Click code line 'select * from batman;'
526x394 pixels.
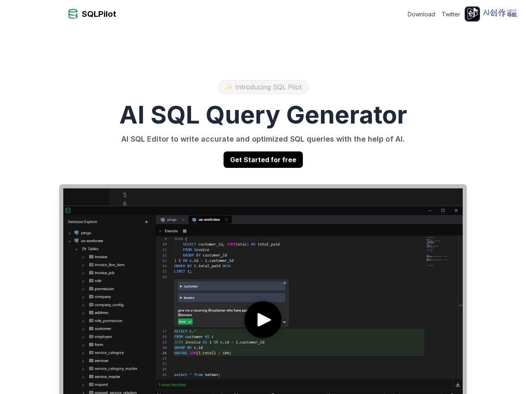click(x=197, y=375)
